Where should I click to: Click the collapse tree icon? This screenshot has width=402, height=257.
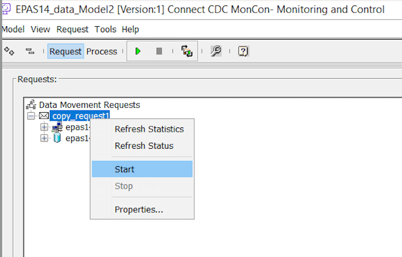(30, 51)
